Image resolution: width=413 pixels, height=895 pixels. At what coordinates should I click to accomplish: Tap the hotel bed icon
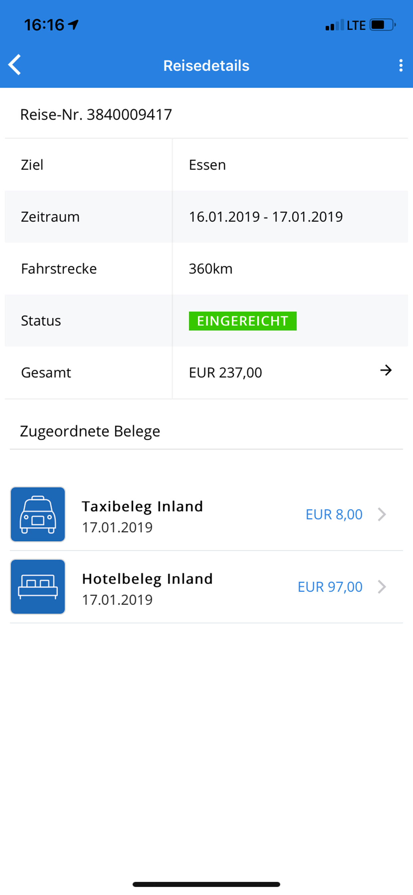click(x=38, y=586)
